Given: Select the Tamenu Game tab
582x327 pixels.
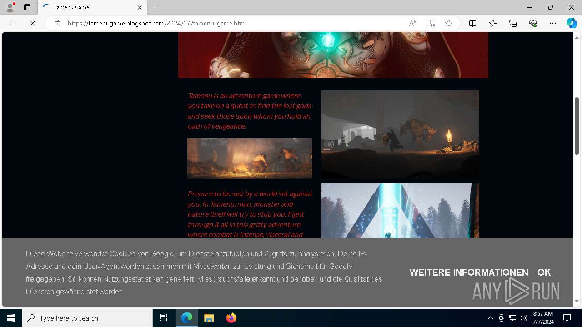Looking at the screenshot, I should click(x=92, y=7).
